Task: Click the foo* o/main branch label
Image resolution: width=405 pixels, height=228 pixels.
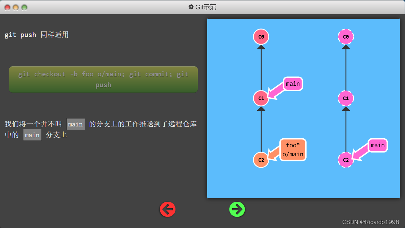Action: 293,150
